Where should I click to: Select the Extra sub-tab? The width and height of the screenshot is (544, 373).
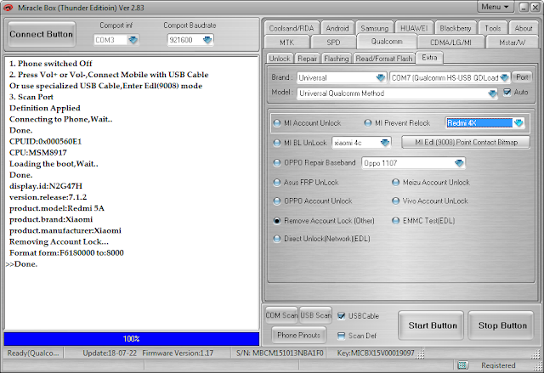tap(429, 58)
